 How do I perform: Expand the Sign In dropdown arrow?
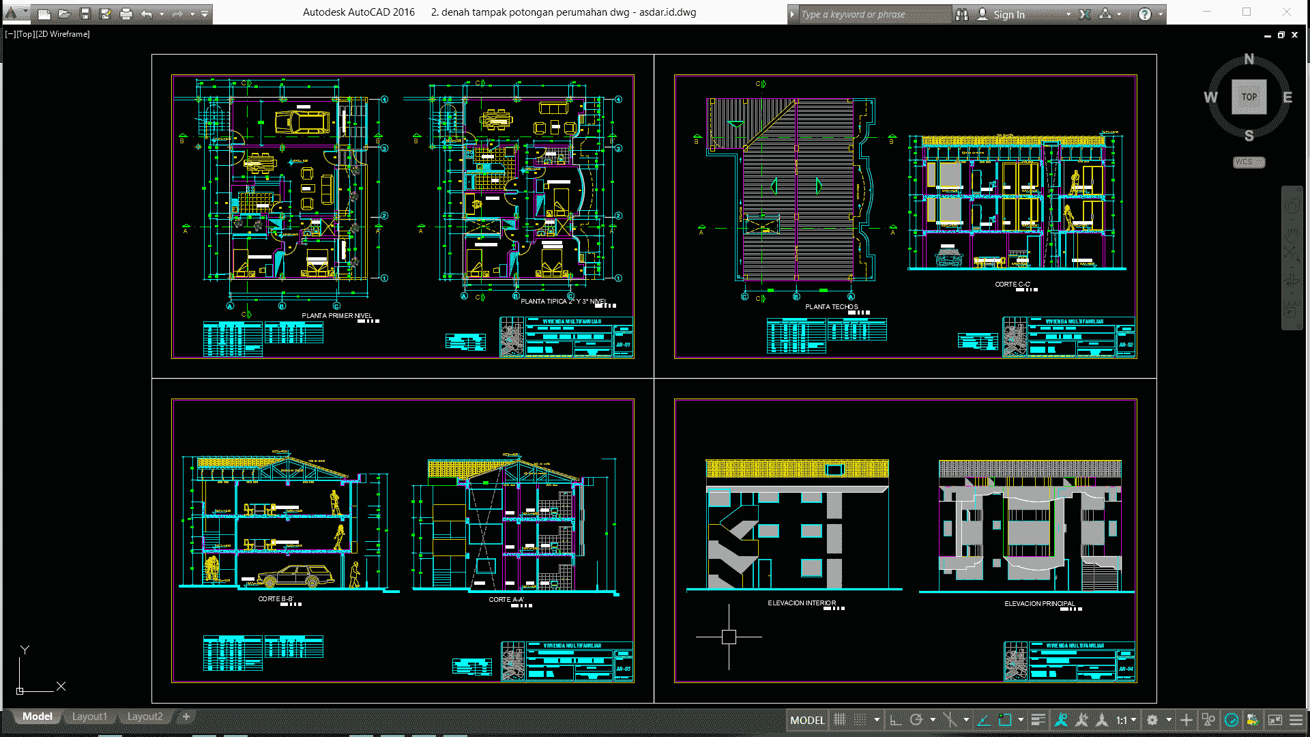click(1068, 14)
